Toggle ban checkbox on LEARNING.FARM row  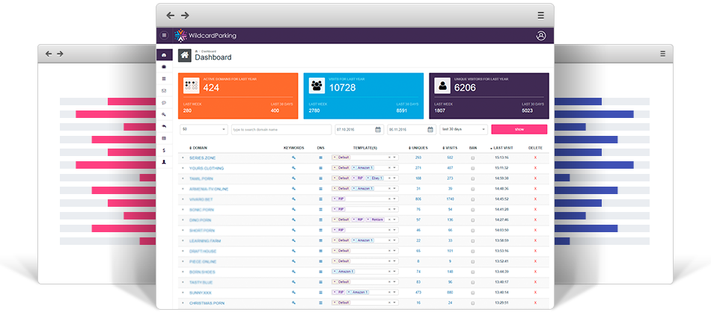point(473,240)
